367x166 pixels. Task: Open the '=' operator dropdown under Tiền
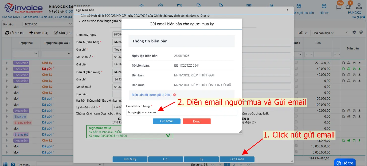309,54
